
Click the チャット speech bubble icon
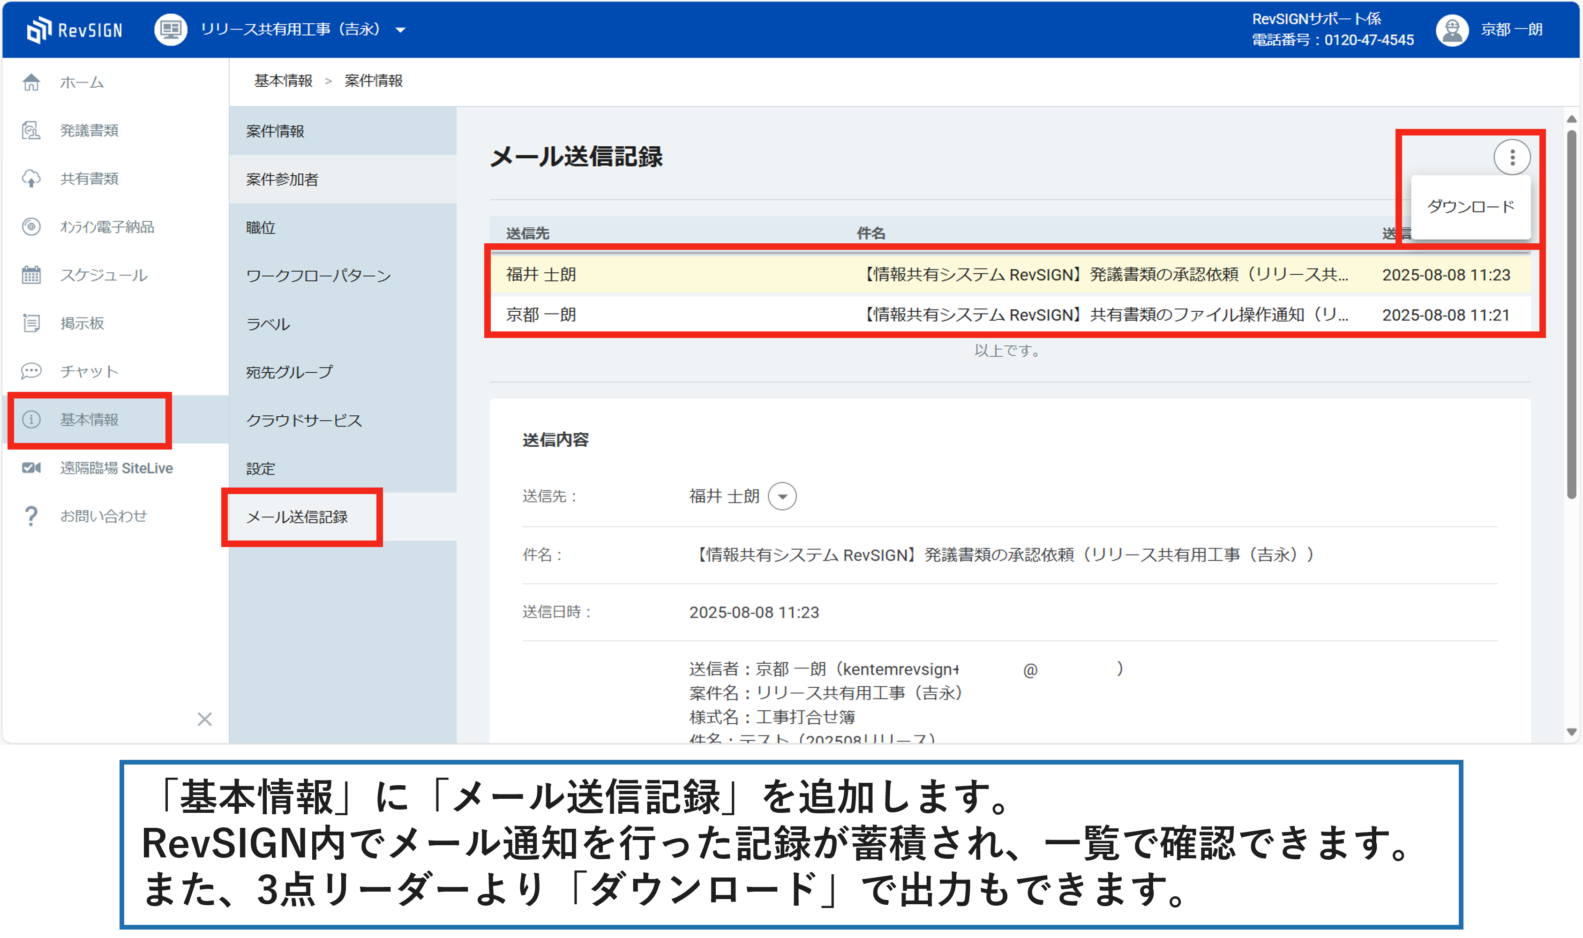pyautogui.click(x=31, y=371)
